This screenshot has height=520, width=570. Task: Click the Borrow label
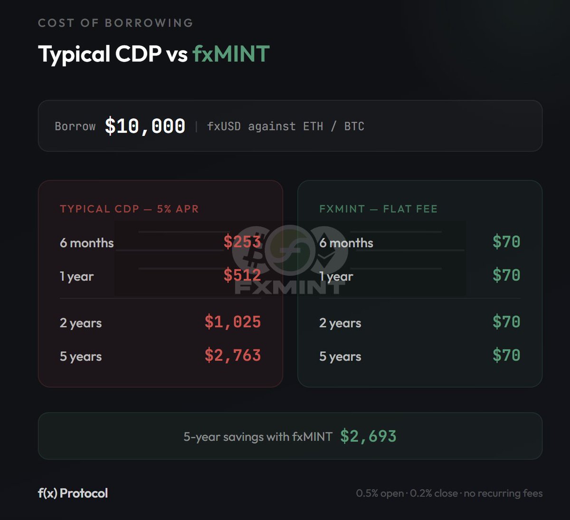[x=75, y=126]
